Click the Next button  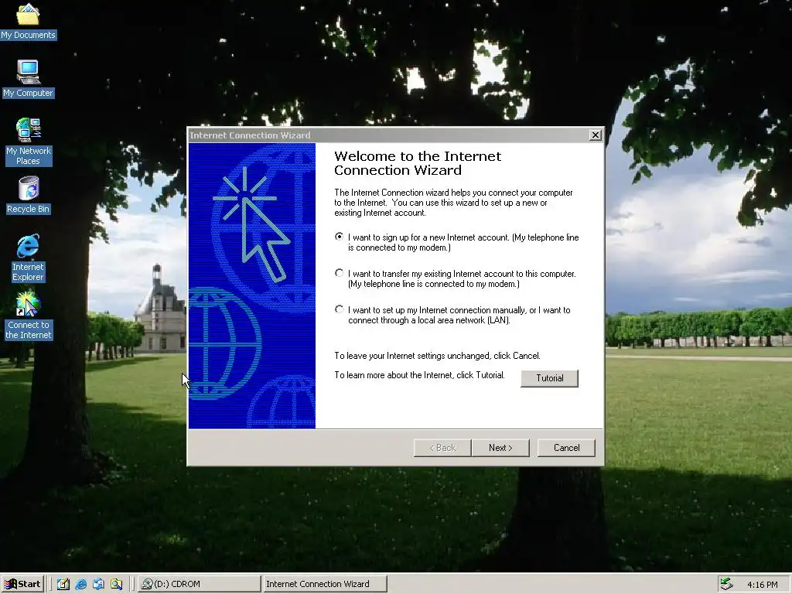pyautogui.click(x=500, y=448)
